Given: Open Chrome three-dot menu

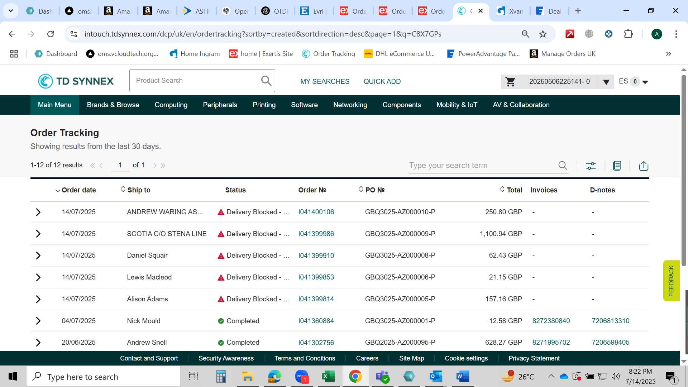Looking at the screenshot, I should point(676,34).
